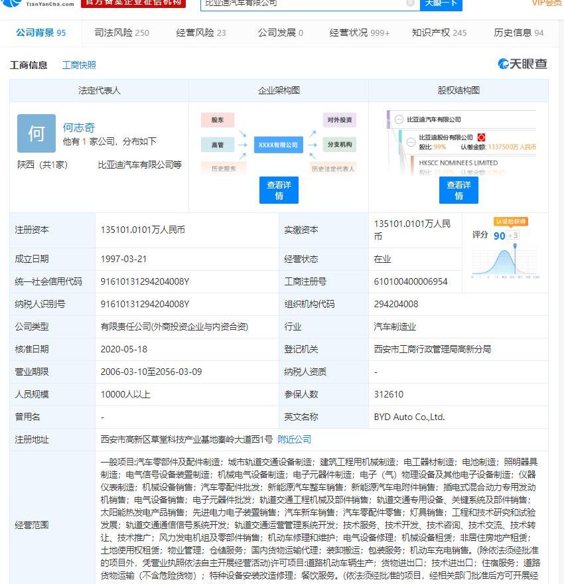Click the 工商注册号 value 610100400006954
The image size is (564, 584).
click(411, 281)
